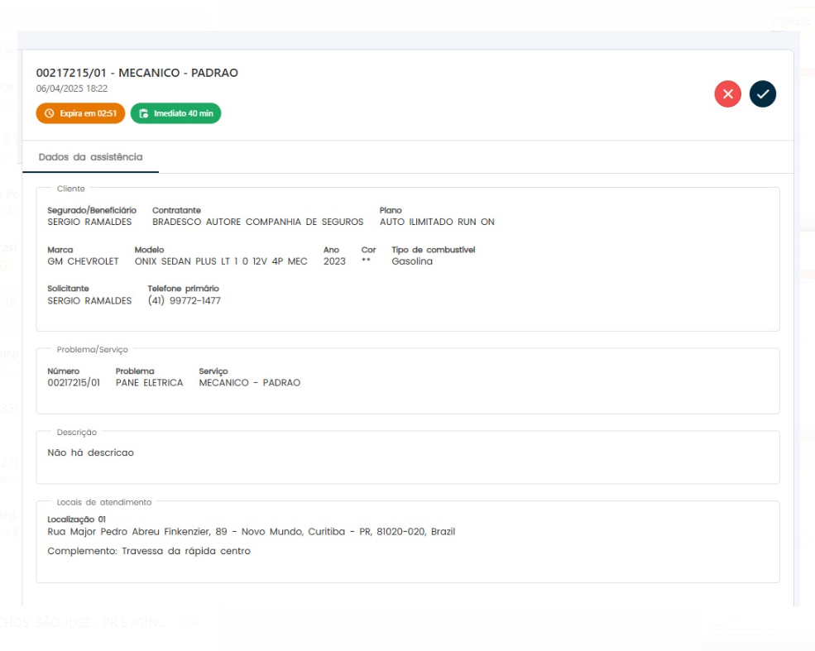
Task: Click insured name 'SERGIO RAMALDES' under Segurado/Beneficiário
Action: point(89,222)
